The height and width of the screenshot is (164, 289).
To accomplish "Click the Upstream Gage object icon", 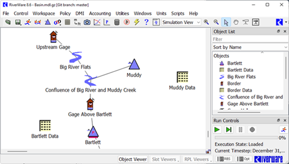I will point(53,37).
